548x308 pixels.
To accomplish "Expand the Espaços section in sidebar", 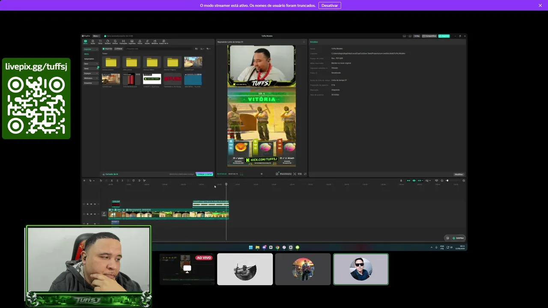I will pyautogui.click(x=91, y=73).
